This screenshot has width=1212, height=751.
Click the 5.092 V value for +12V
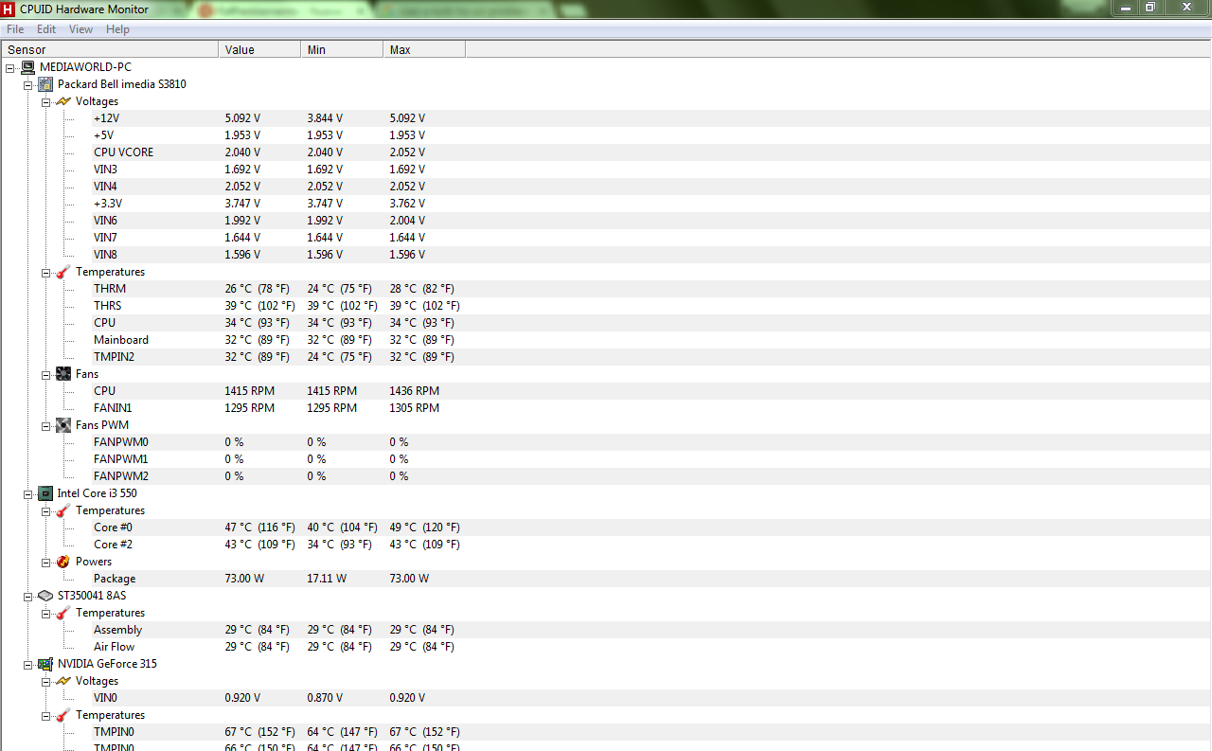click(242, 118)
